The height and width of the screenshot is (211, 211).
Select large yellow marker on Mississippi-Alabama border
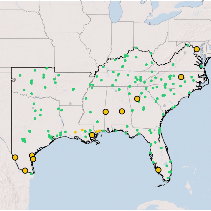pos(105,112)
